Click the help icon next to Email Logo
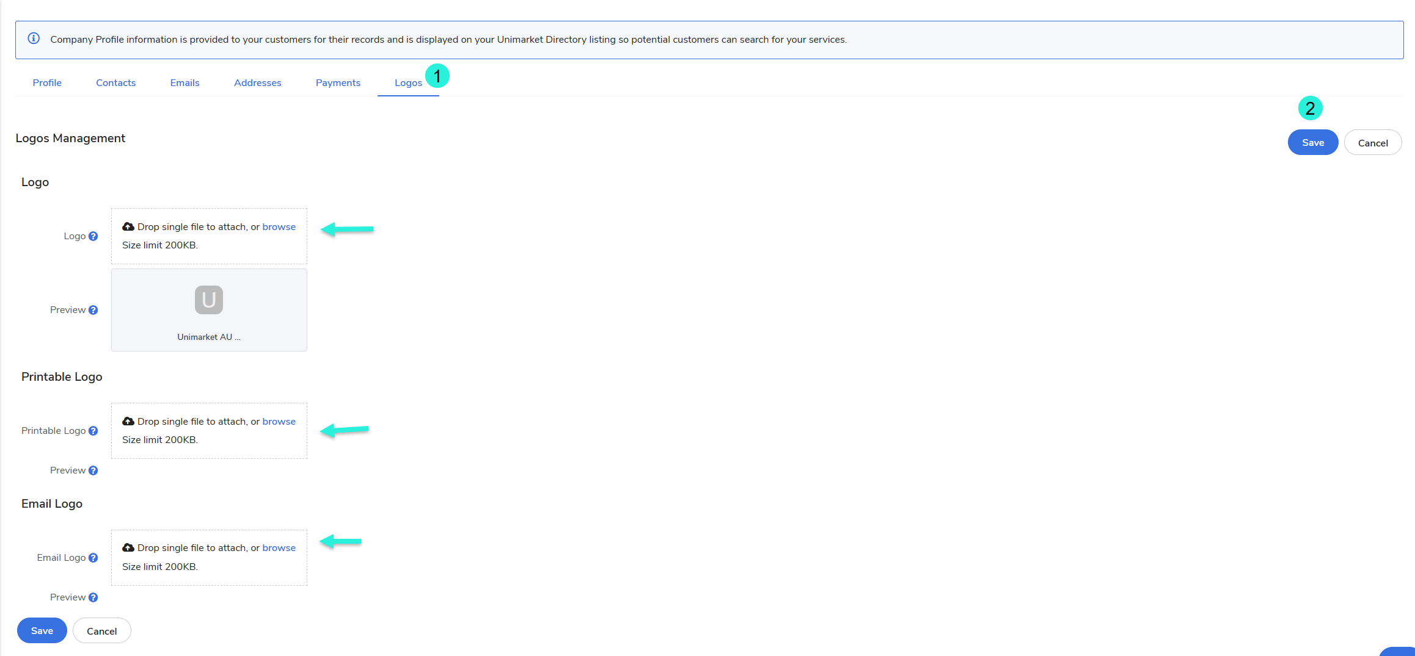Viewport: 1415px width, 656px height. [93, 558]
